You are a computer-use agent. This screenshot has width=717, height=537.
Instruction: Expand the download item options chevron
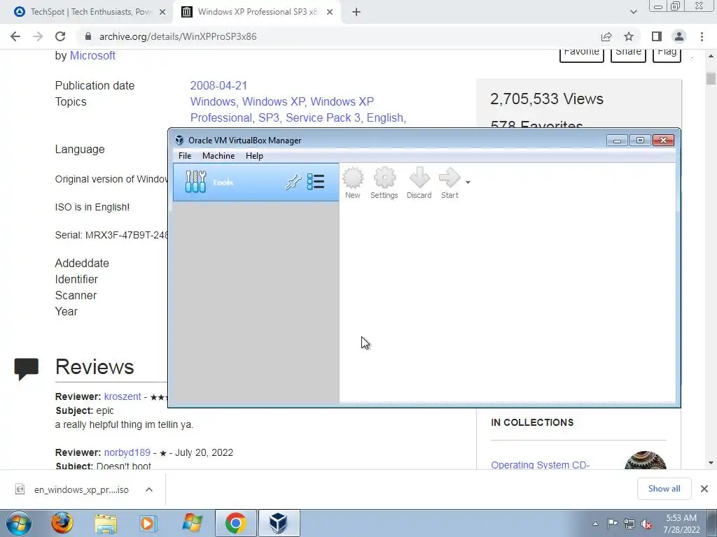point(149,489)
